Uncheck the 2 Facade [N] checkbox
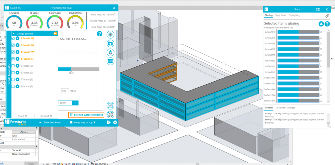 click(x=13, y=45)
